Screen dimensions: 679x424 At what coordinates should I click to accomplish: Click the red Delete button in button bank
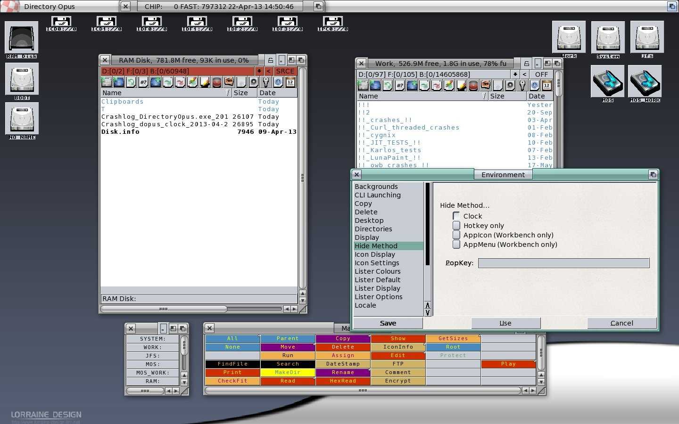(x=343, y=347)
